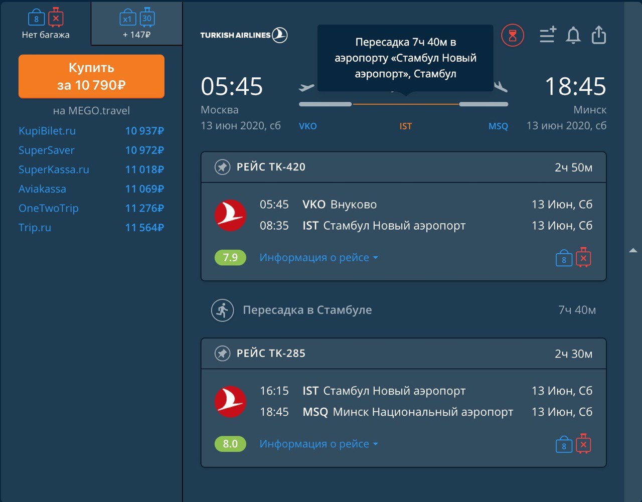This screenshot has height=502, width=642.
Task: Click the VKO airport code on route line
Action: point(307,126)
